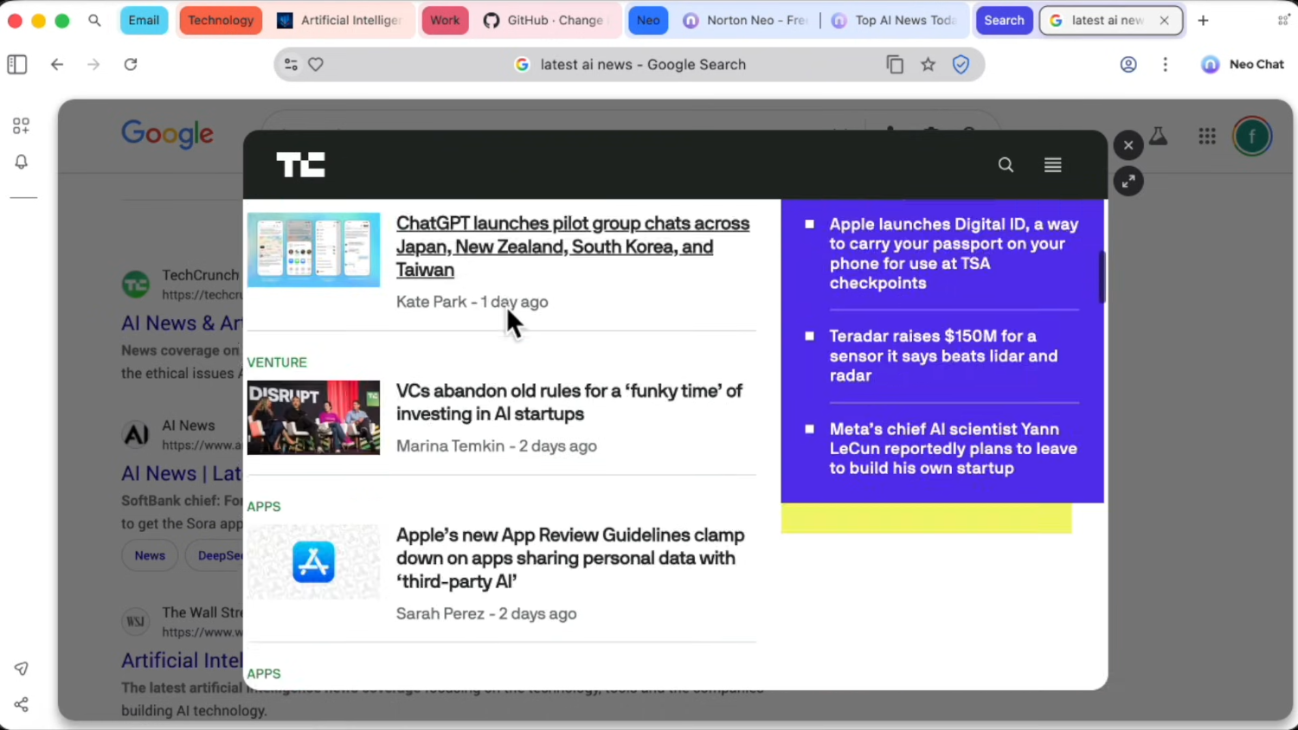The height and width of the screenshot is (730, 1298).
Task: Open site settings icon in address bar
Action: click(291, 64)
